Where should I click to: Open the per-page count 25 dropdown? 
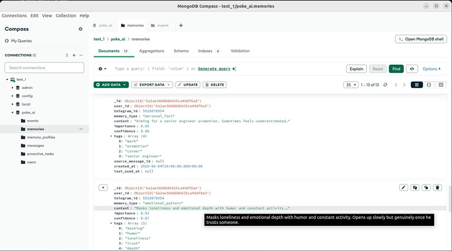(351, 85)
